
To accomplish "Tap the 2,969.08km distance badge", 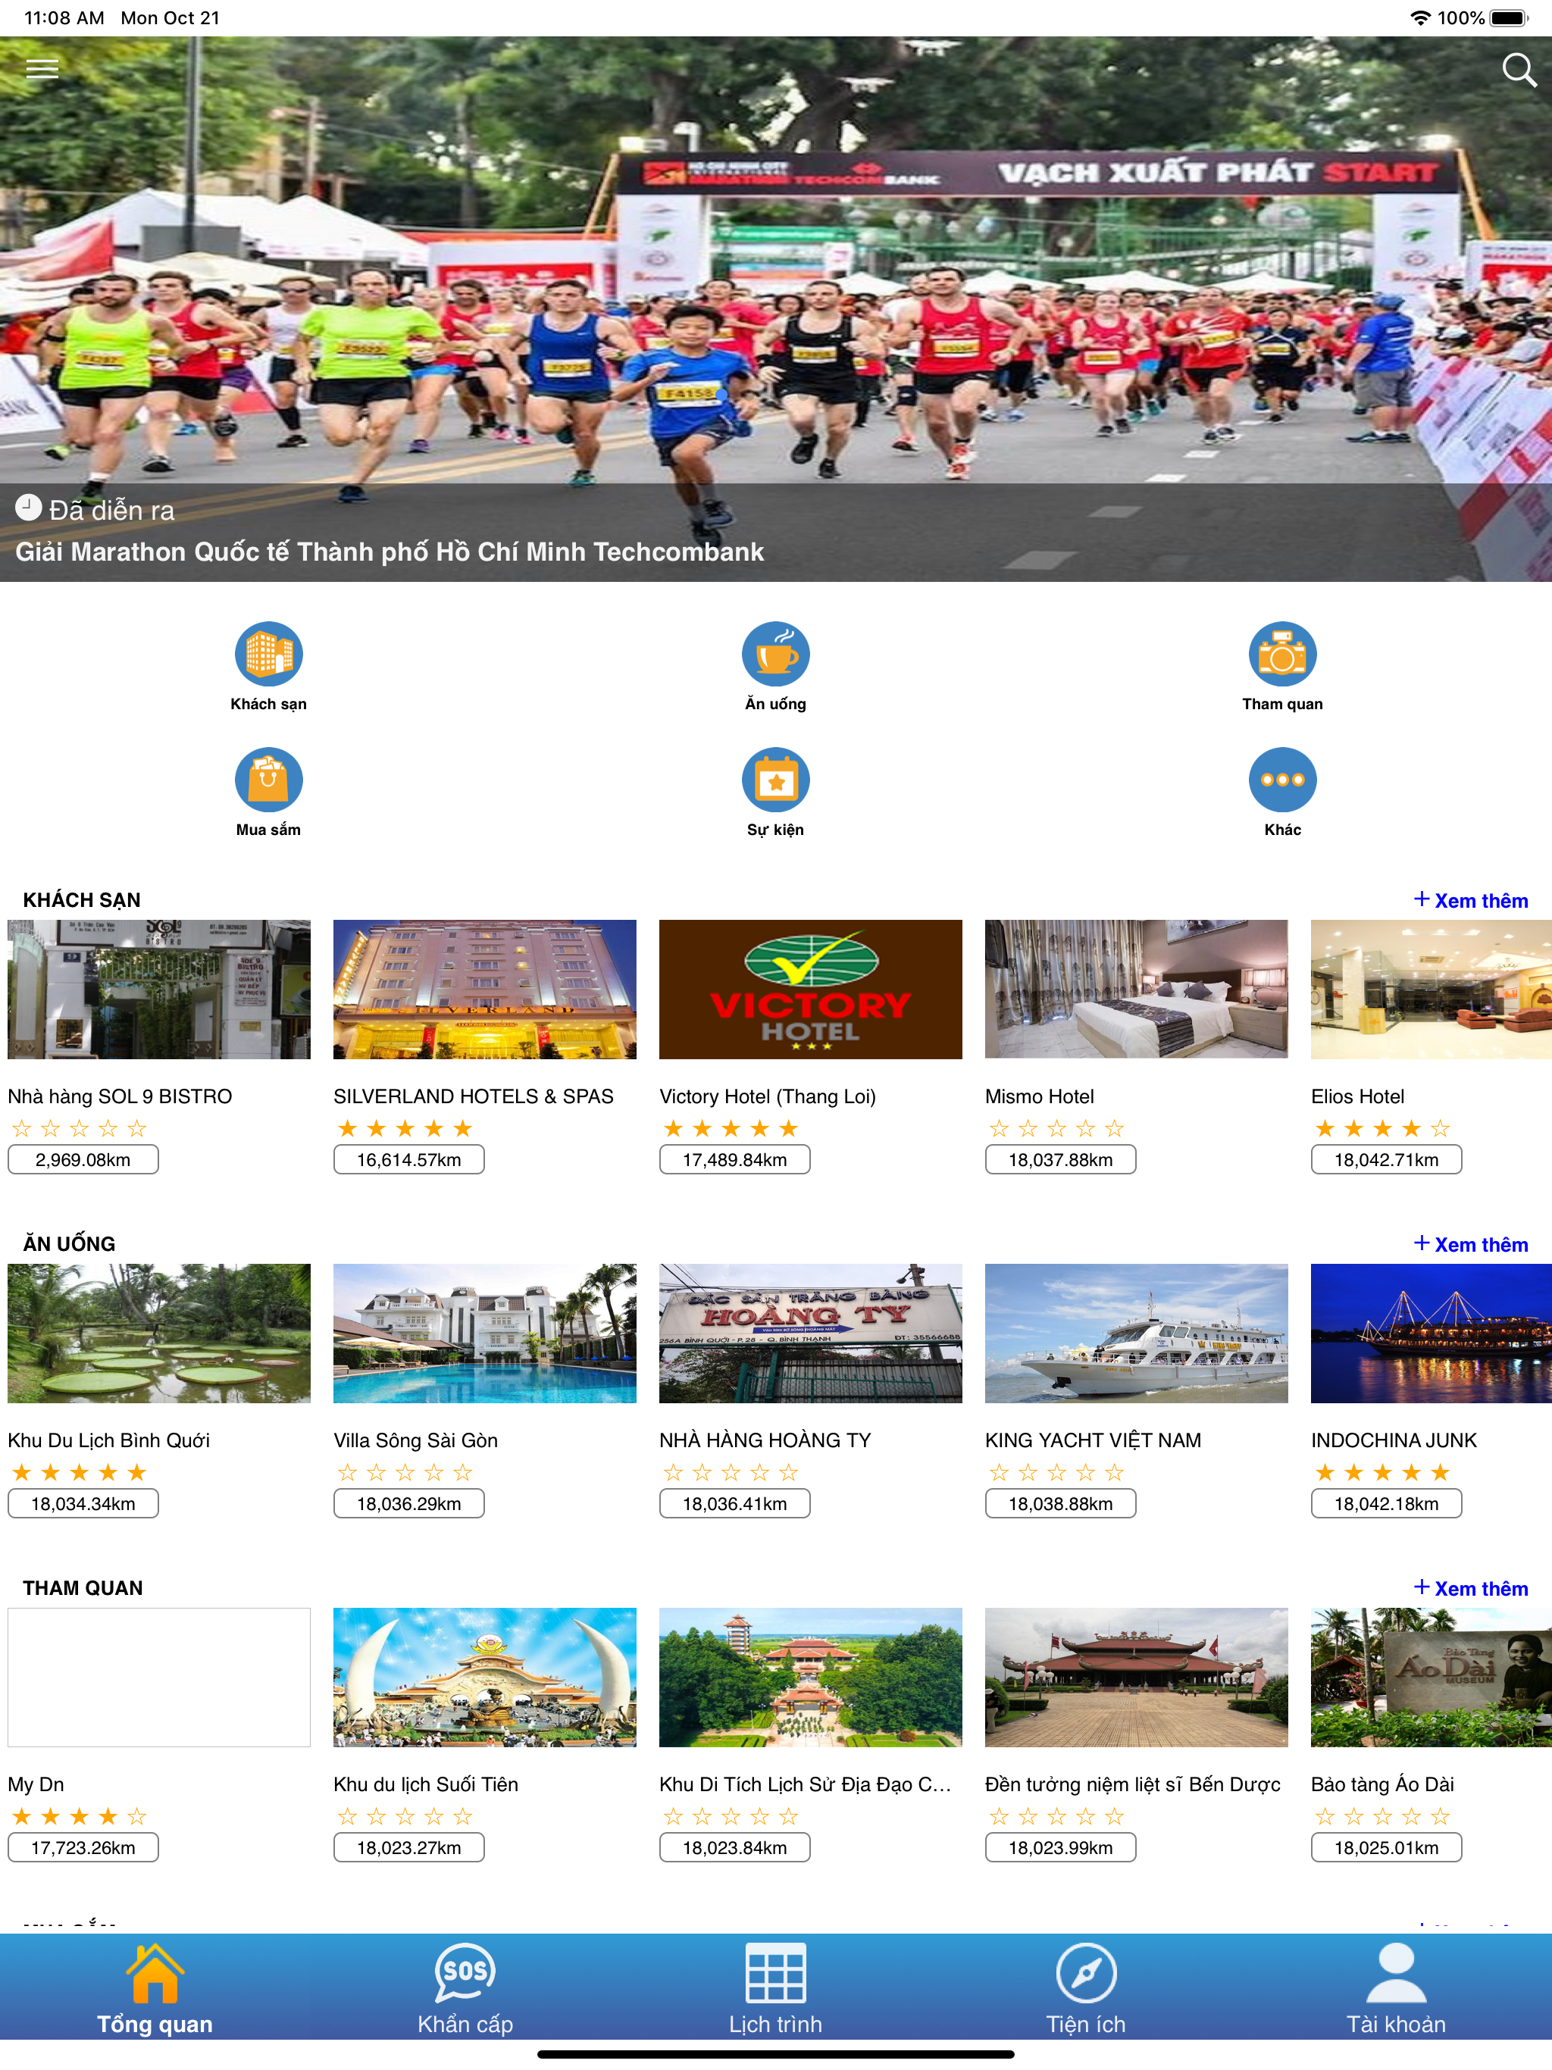I will click(x=83, y=1159).
